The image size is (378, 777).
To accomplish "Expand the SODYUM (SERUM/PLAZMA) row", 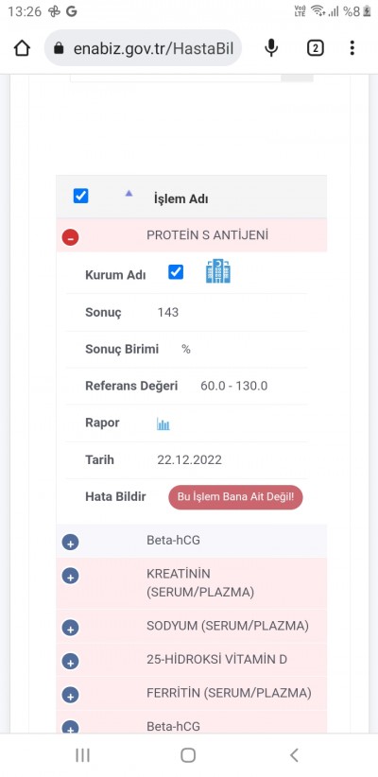I will 70,628.
